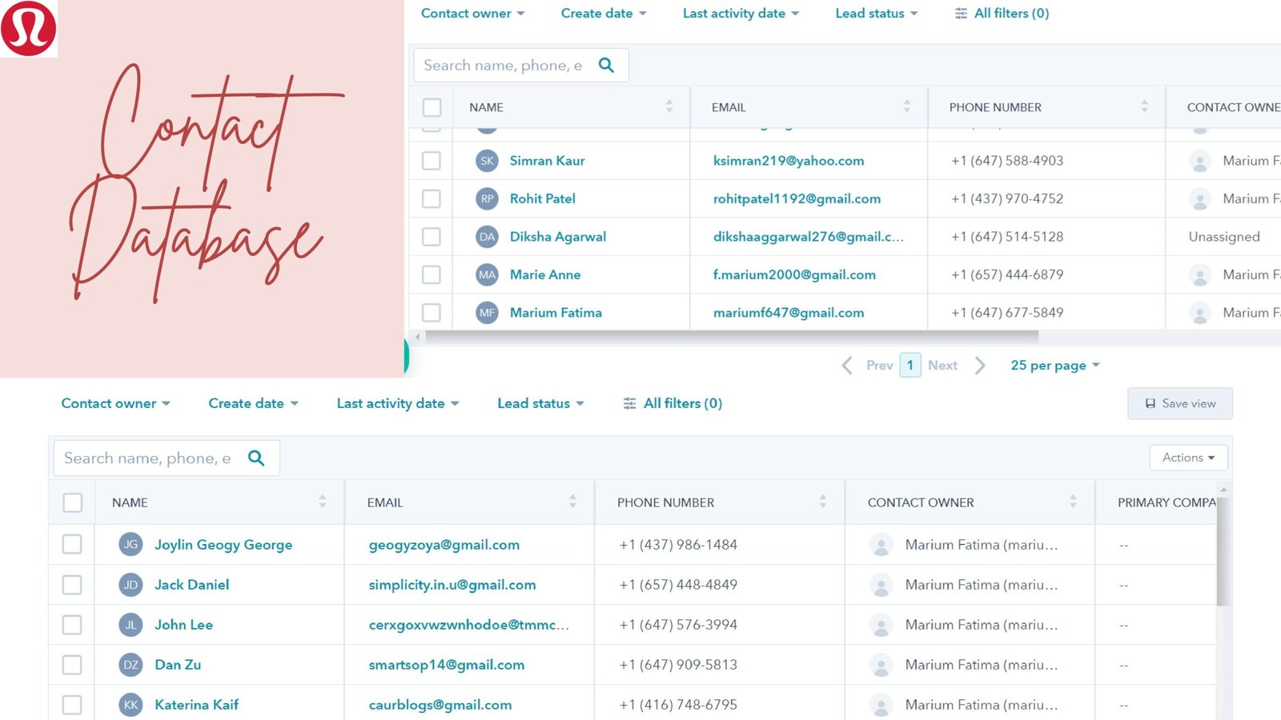1281x720 pixels.
Task: Click the JG avatar for Joylin Geogy George
Action: tap(131, 545)
